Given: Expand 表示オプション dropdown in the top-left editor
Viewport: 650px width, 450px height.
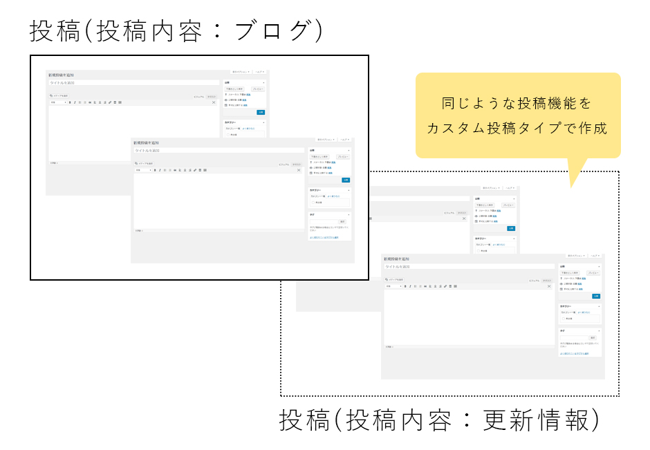Looking at the screenshot, I should (x=241, y=71).
